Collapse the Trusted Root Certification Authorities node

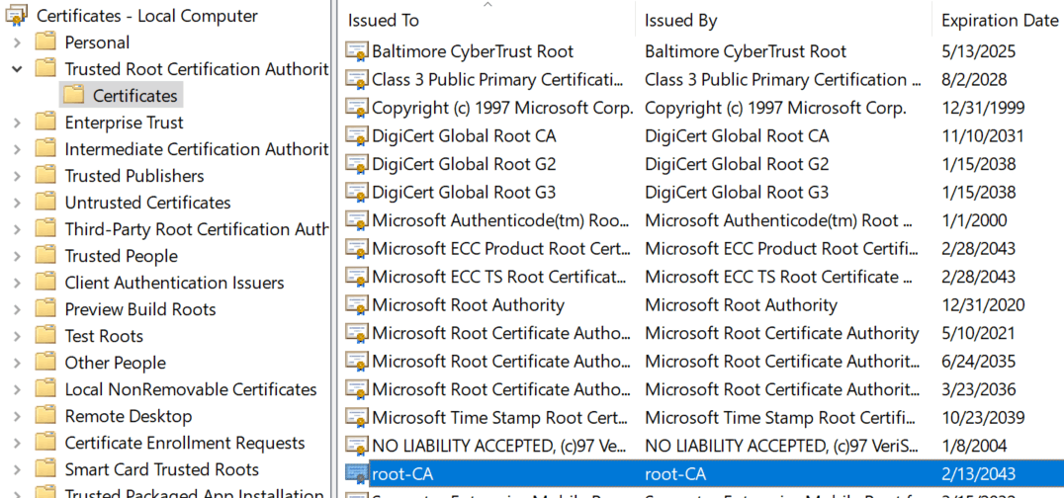pyautogui.click(x=17, y=69)
